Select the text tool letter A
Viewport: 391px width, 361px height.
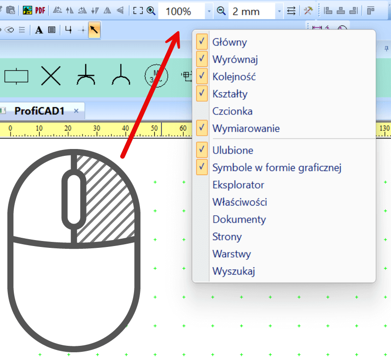[x=39, y=30]
